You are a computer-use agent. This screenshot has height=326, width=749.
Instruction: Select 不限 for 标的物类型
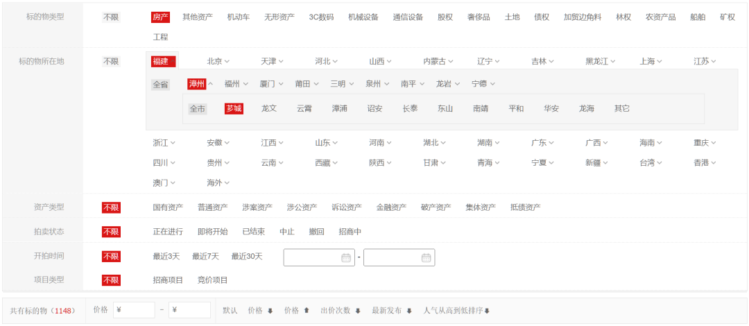[x=111, y=17]
